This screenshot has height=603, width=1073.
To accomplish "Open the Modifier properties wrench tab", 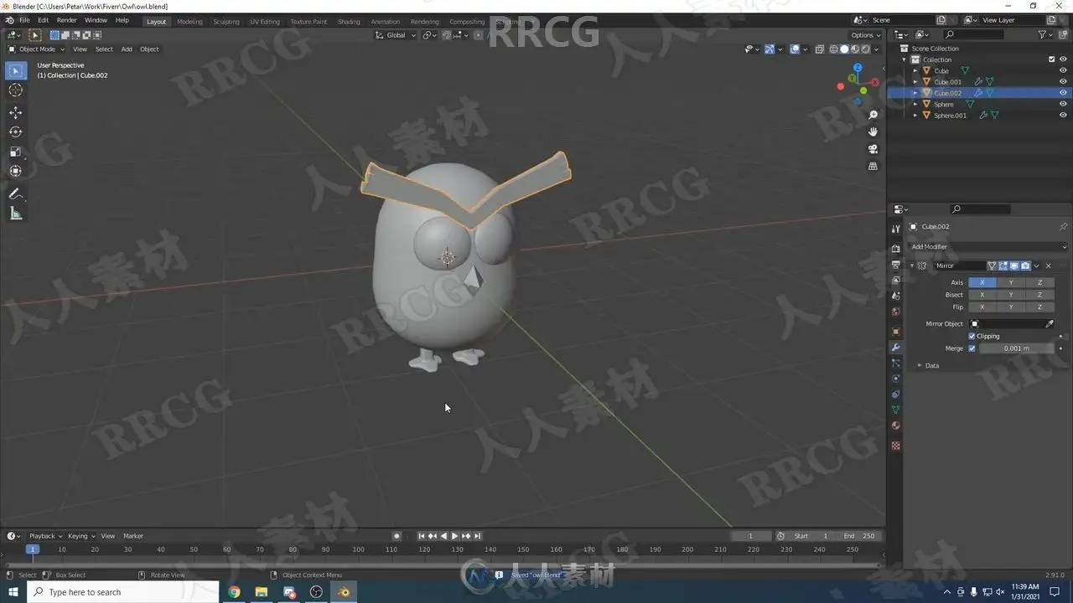I will [x=895, y=348].
